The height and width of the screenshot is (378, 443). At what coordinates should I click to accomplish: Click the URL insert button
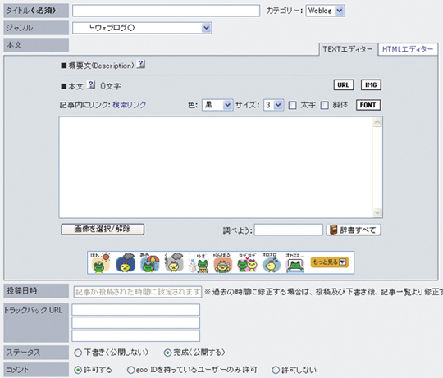coord(344,85)
